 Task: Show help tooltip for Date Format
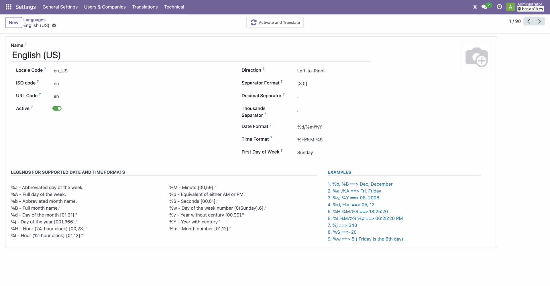(270, 125)
